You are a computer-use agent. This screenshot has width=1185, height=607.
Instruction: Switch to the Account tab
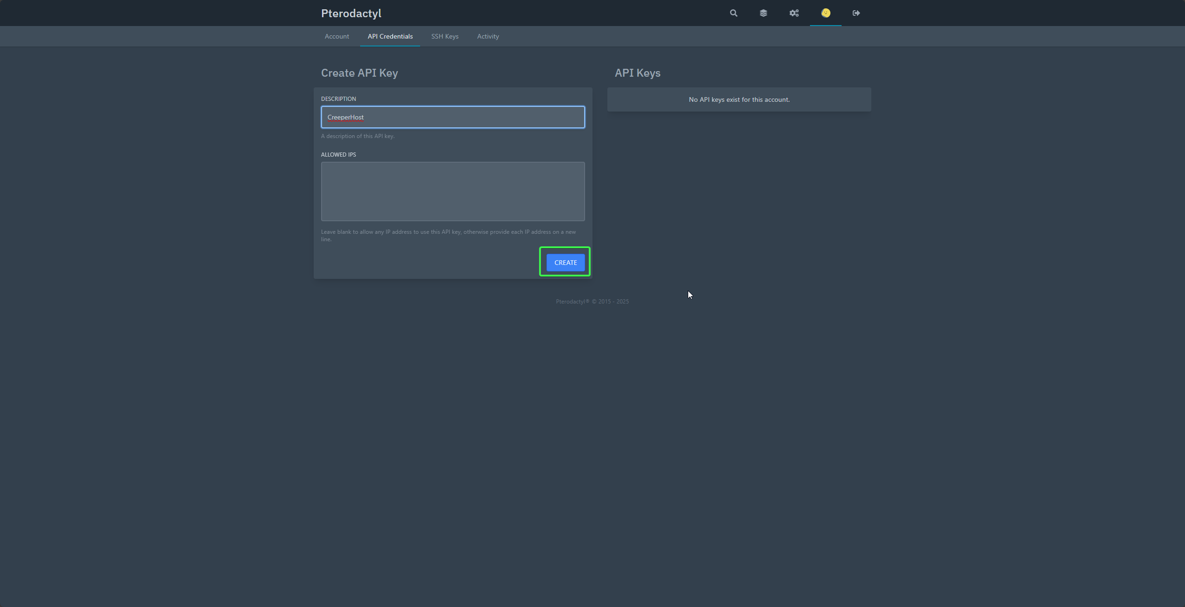click(337, 36)
